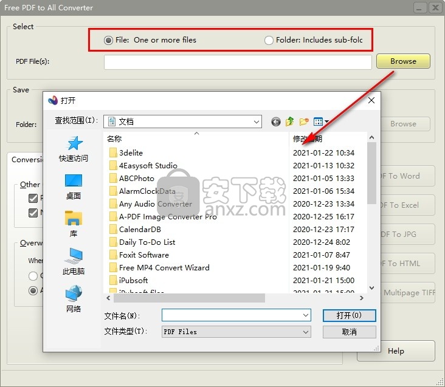This screenshot has width=445, height=387.
Task: Click the back arrow icon in Open dialog
Action: coord(275,122)
